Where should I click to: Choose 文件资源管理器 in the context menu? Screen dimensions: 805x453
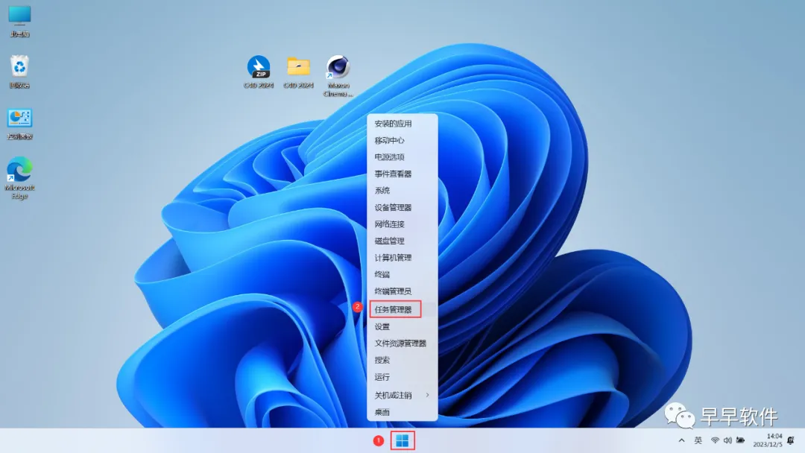click(x=402, y=343)
